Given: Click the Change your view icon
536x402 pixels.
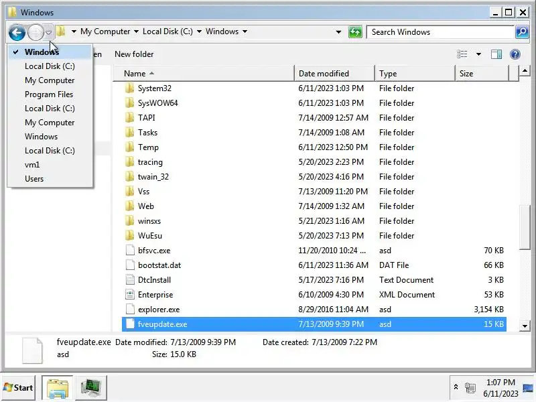Looking at the screenshot, I should pyautogui.click(x=462, y=54).
